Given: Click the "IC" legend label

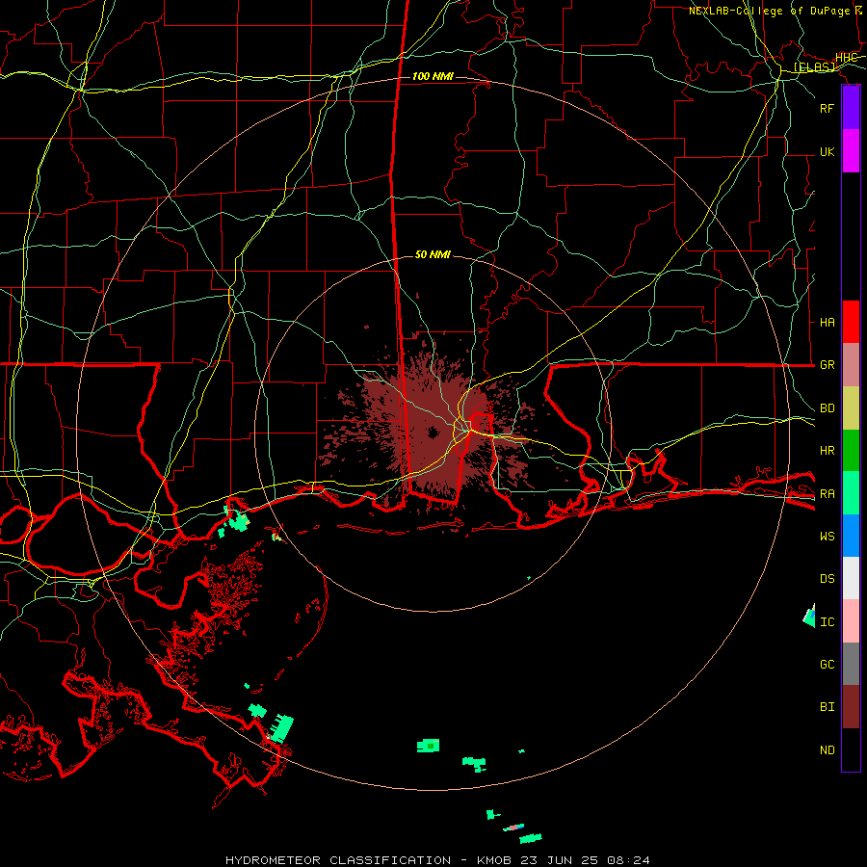Looking at the screenshot, I should tap(828, 621).
